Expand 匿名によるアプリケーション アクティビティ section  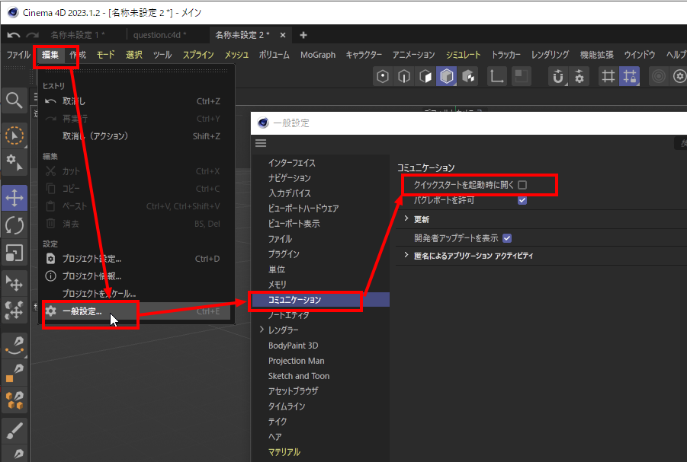pyautogui.click(x=406, y=256)
